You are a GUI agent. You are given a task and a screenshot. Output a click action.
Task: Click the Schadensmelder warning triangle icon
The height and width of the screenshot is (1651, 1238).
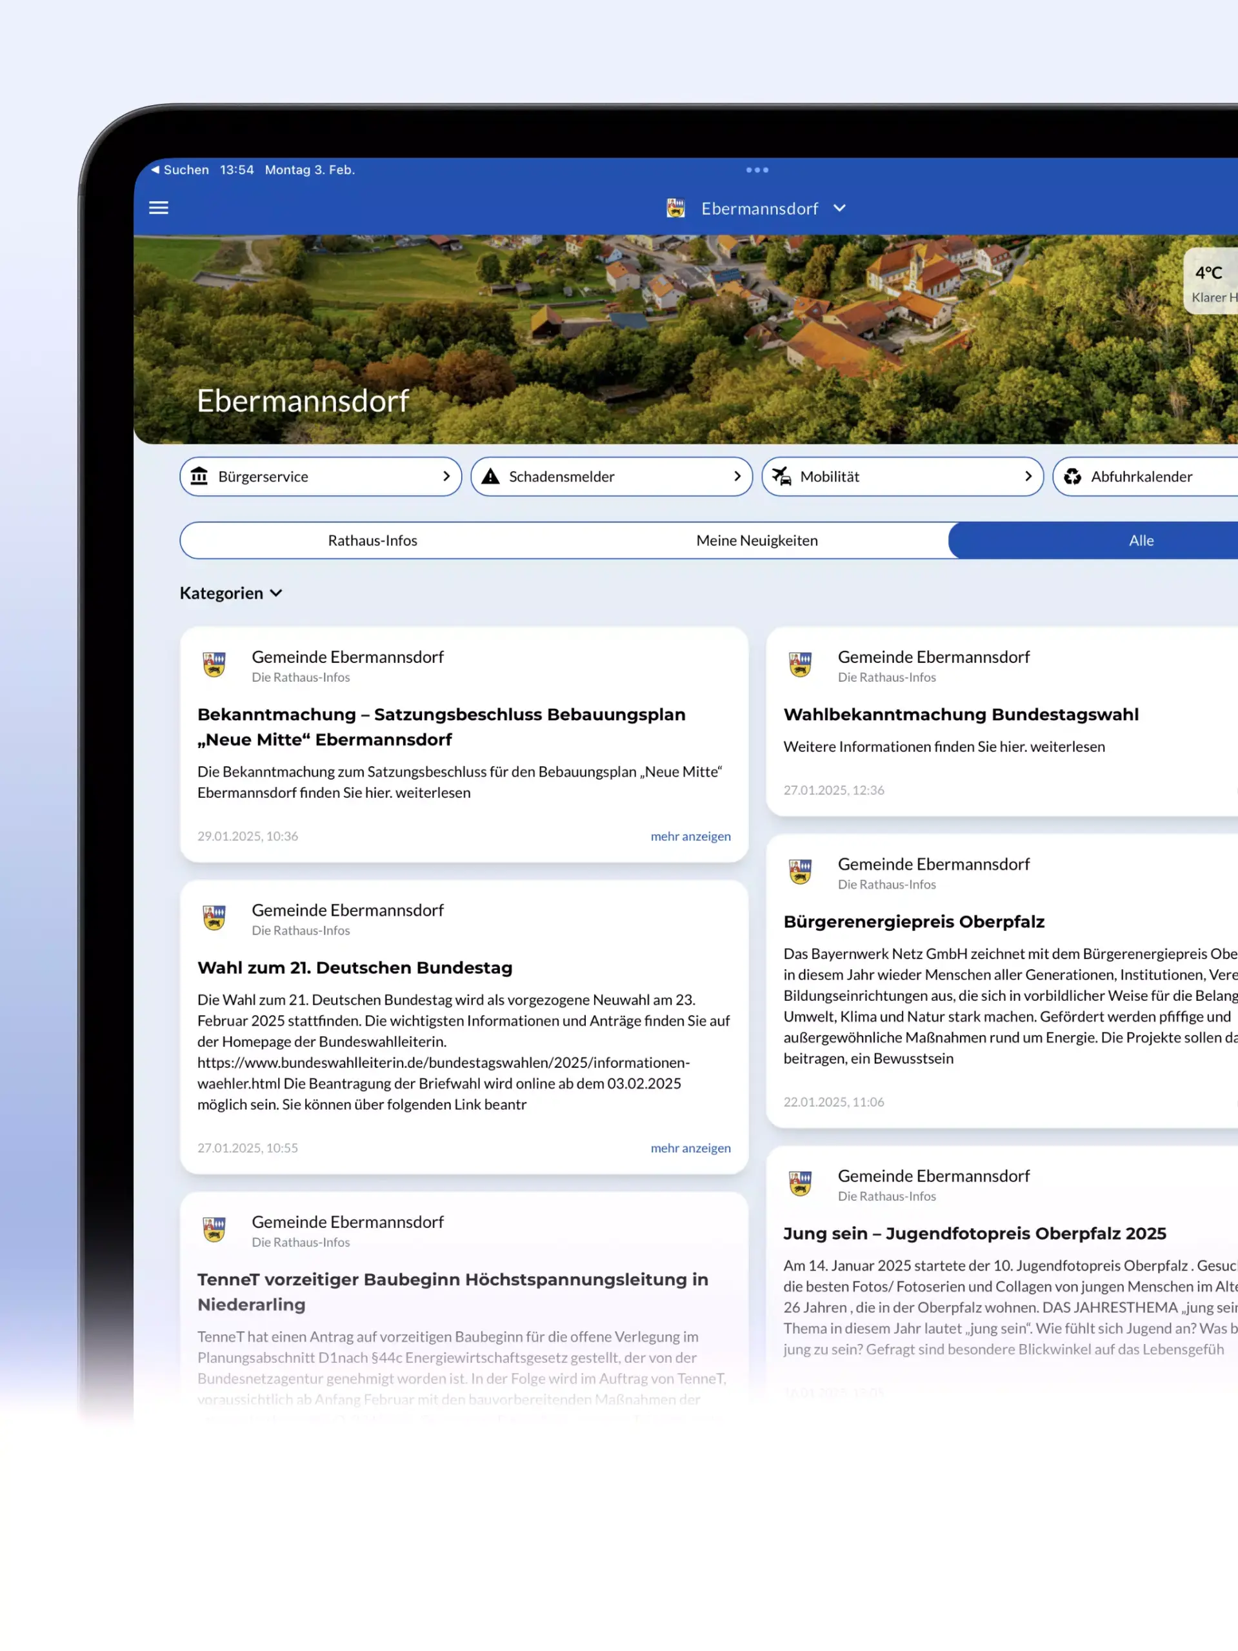coord(490,476)
